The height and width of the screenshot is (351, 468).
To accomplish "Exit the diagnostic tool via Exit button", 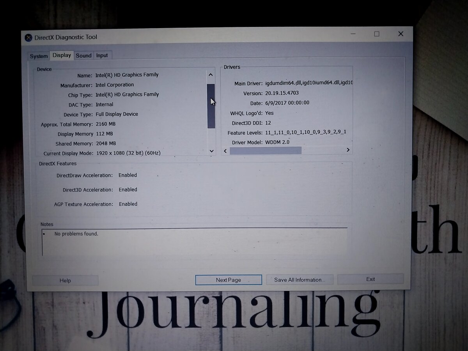I will tap(370, 279).
